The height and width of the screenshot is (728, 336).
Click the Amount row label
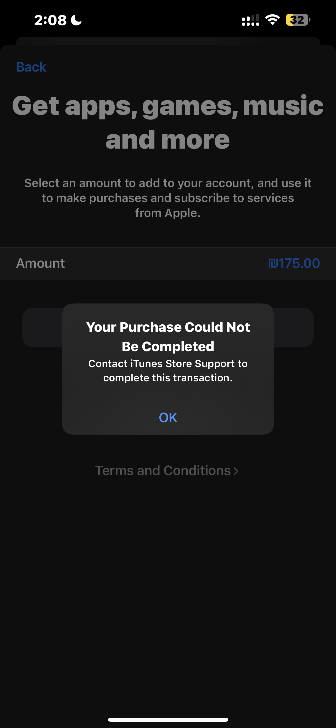tap(40, 263)
